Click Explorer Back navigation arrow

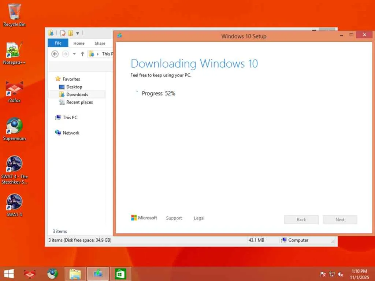(x=55, y=54)
